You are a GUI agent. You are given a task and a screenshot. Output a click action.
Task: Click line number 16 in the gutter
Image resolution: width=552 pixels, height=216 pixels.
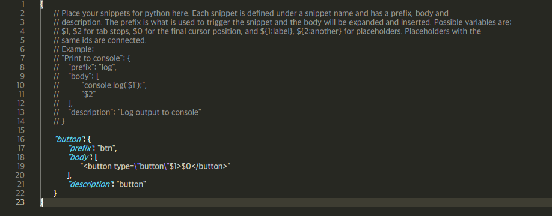[x=20, y=139]
